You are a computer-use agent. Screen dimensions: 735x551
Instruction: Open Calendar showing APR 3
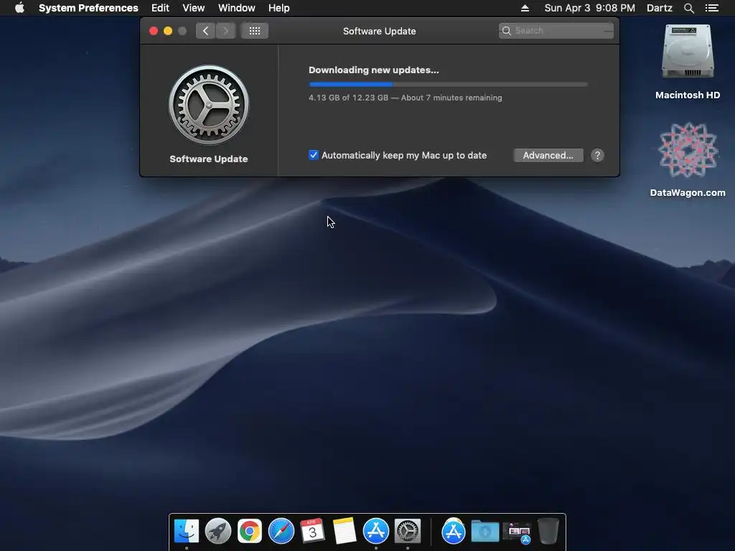click(313, 531)
